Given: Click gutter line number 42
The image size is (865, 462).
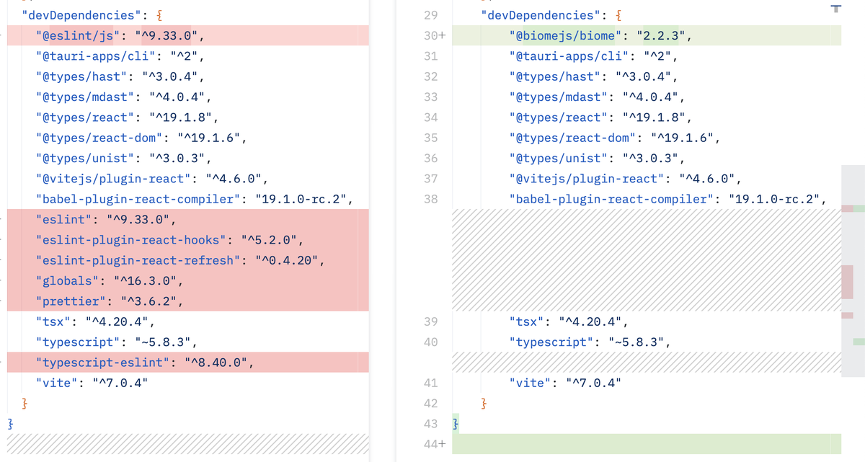Looking at the screenshot, I should click(x=431, y=403).
